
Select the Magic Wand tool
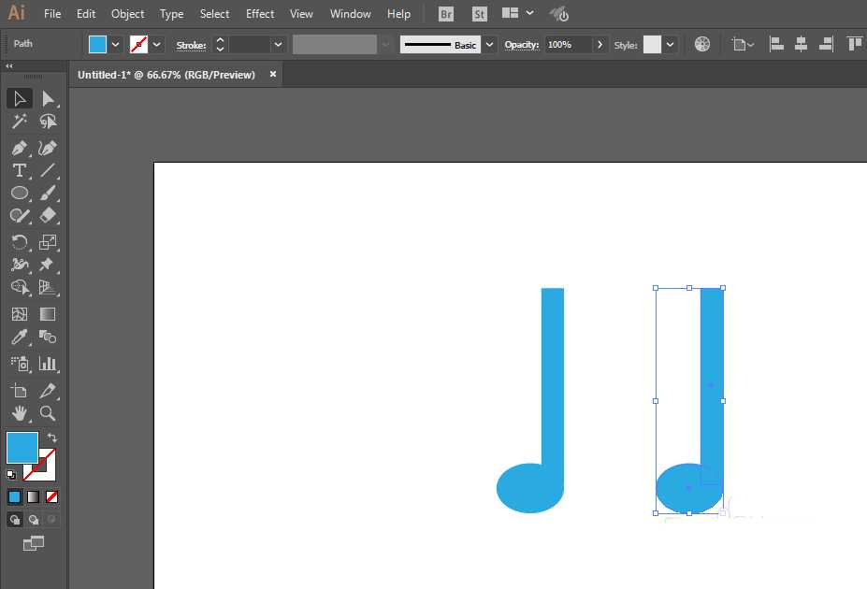click(x=20, y=122)
